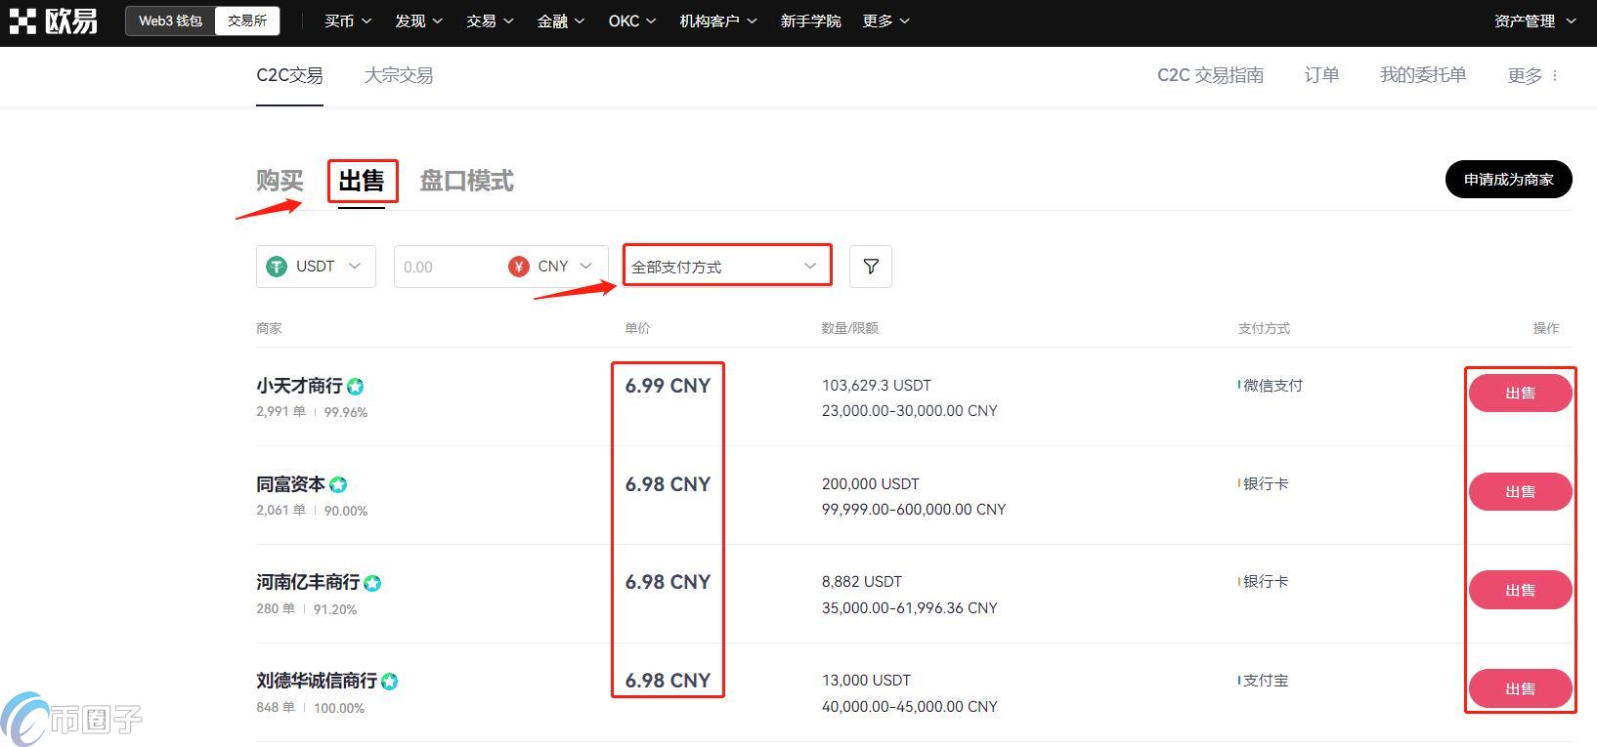Switch to 交易所 mode
The height and width of the screenshot is (747, 1597).
[247, 21]
